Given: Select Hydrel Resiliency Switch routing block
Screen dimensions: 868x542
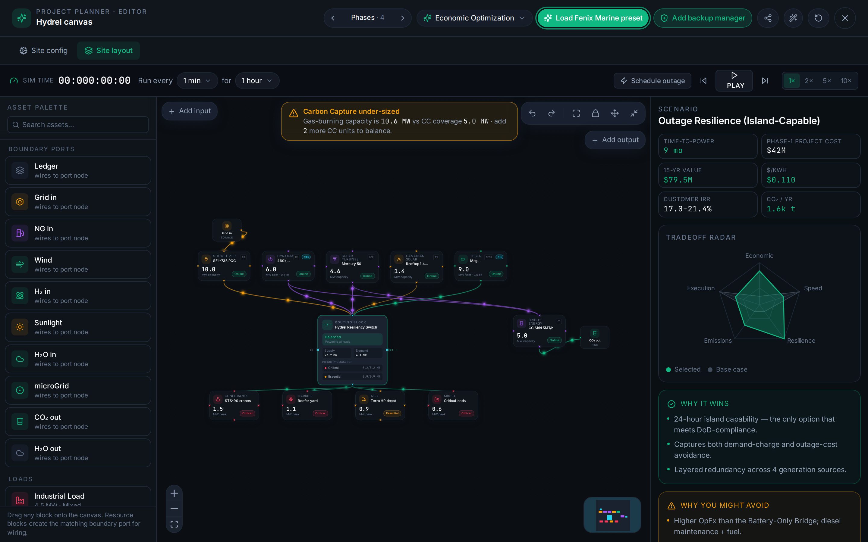Looking at the screenshot, I should pyautogui.click(x=352, y=350).
